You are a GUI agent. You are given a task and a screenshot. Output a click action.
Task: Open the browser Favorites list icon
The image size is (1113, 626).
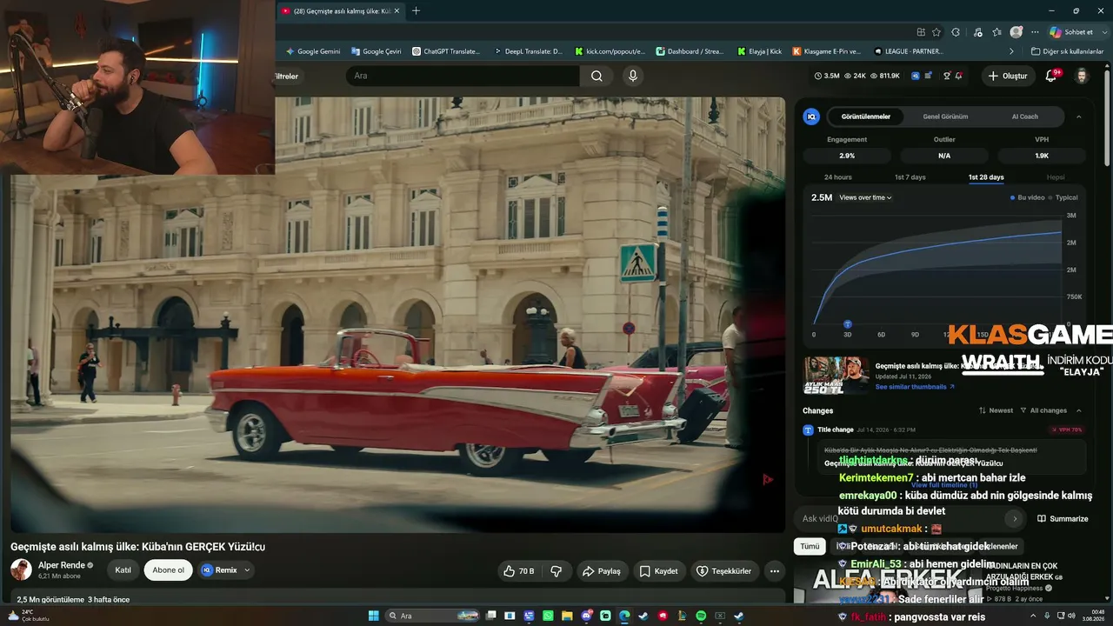pos(996,32)
